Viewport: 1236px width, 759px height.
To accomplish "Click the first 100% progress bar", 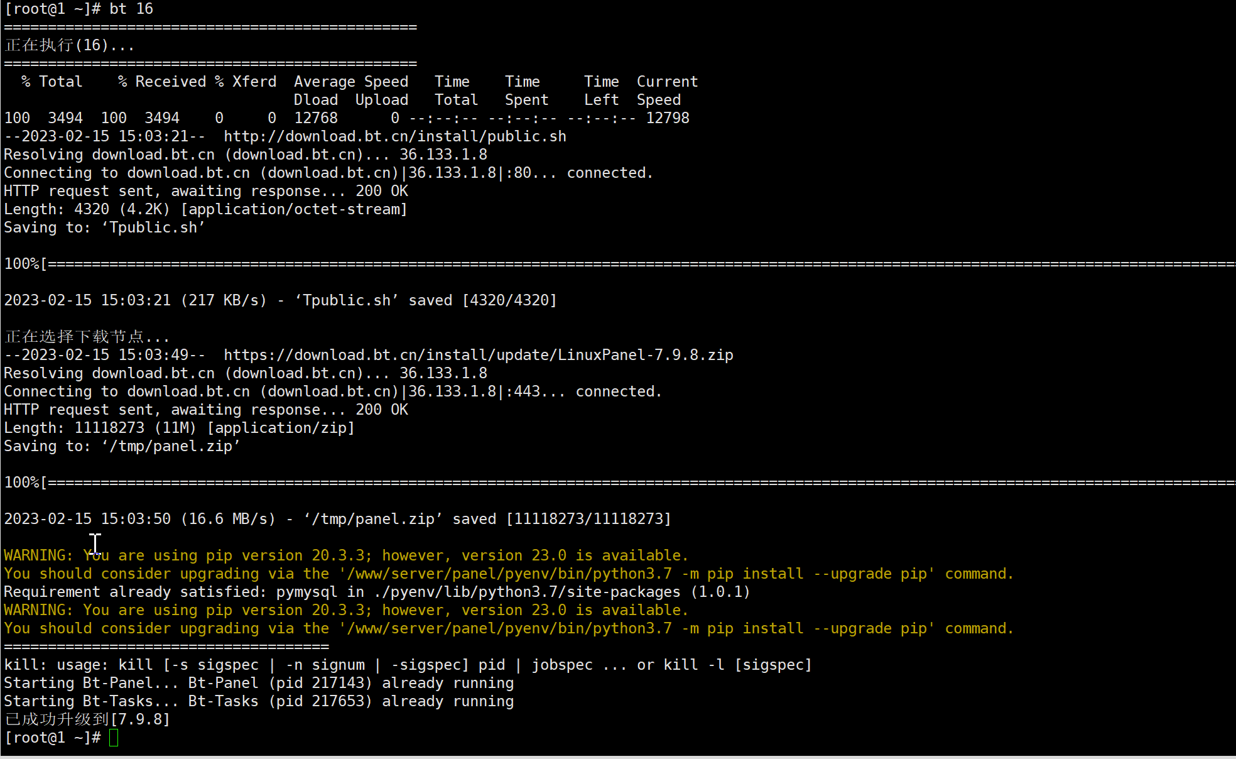I will tap(619, 264).
